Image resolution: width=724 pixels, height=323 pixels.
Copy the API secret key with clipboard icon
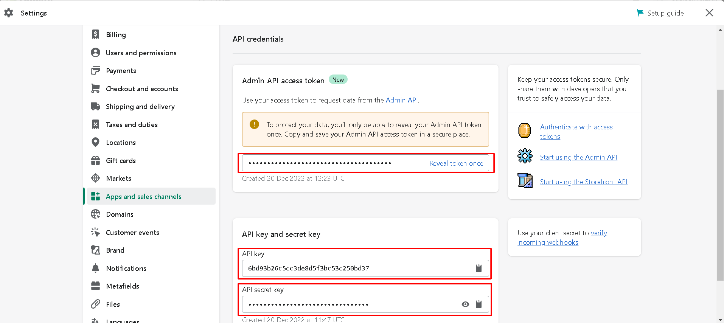coord(479,304)
